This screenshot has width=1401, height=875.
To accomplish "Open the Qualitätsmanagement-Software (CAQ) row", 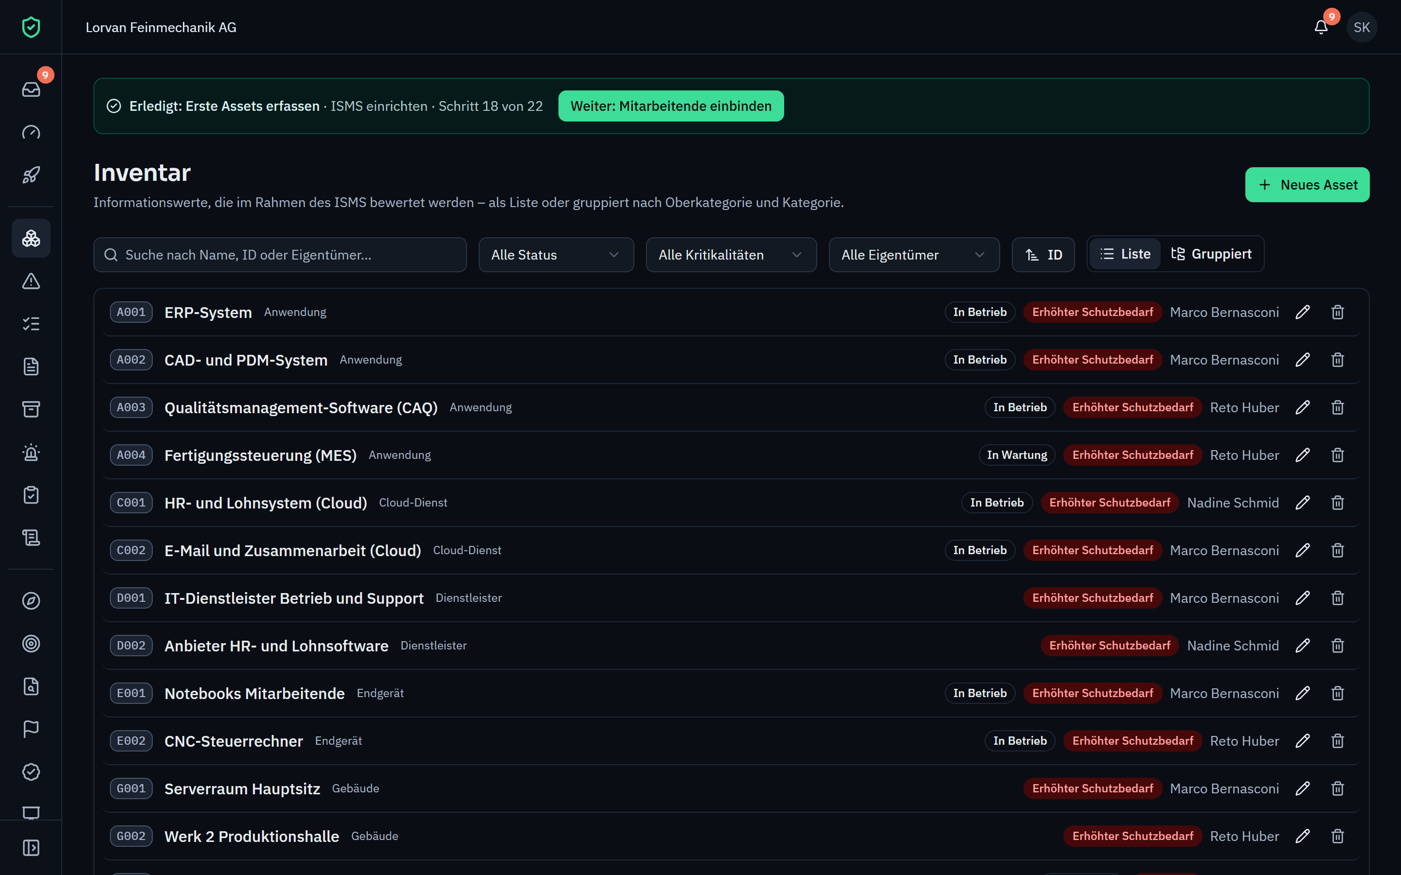I will [x=731, y=407].
